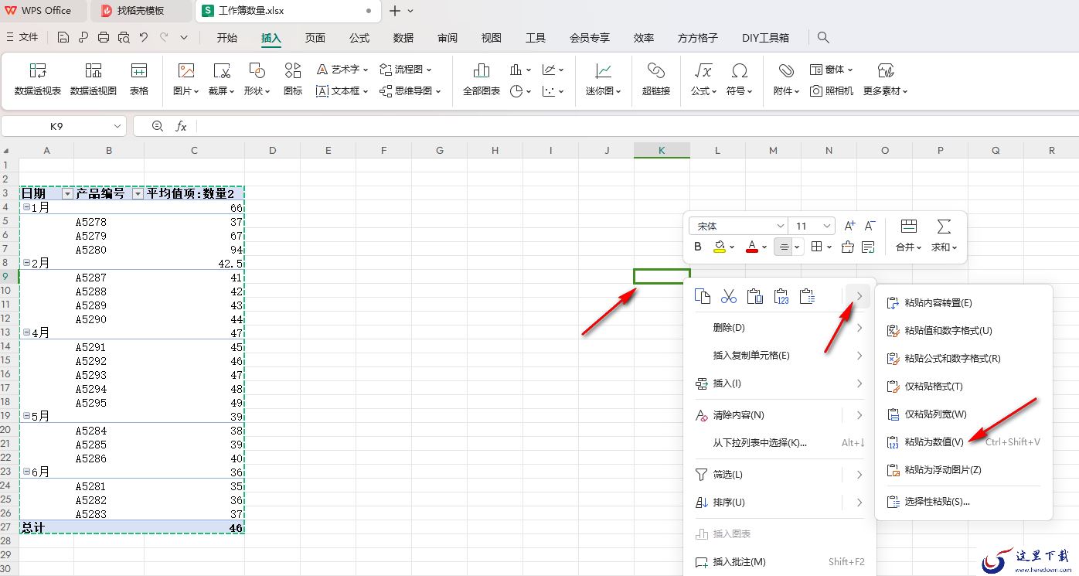Open the 视图 ribbon tab
The height and width of the screenshot is (576, 1079).
(492, 37)
